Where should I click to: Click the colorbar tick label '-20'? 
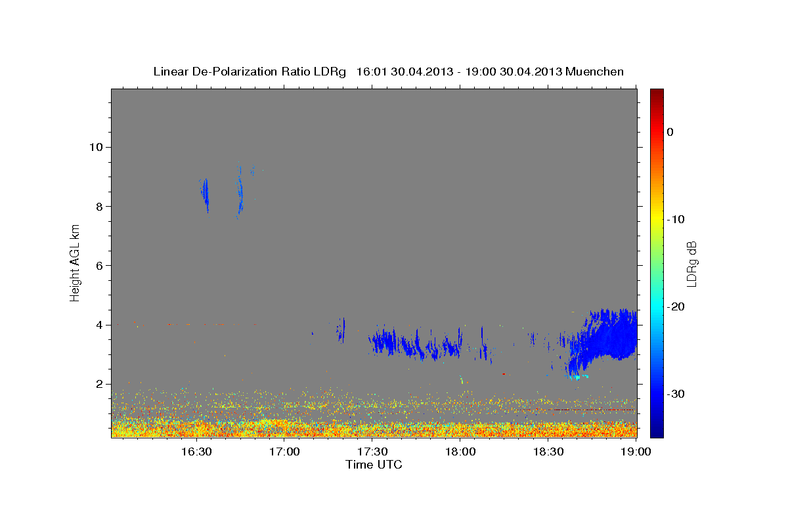(676, 306)
